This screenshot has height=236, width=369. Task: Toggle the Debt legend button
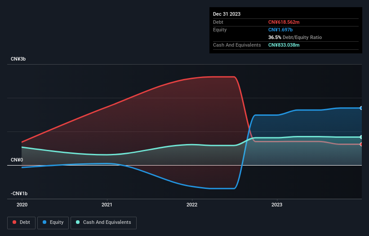point(22,223)
